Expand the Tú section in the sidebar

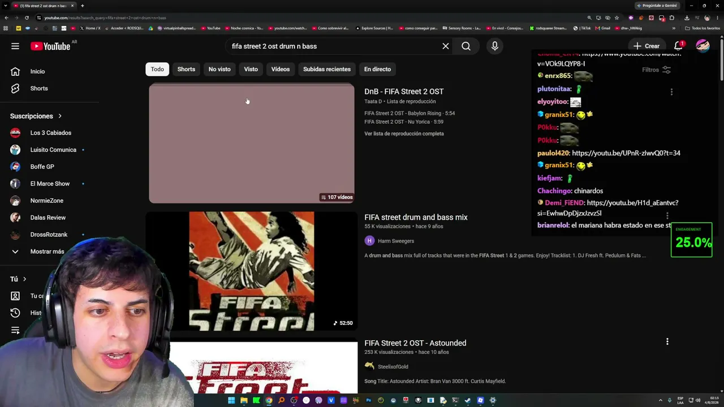pyautogui.click(x=19, y=279)
